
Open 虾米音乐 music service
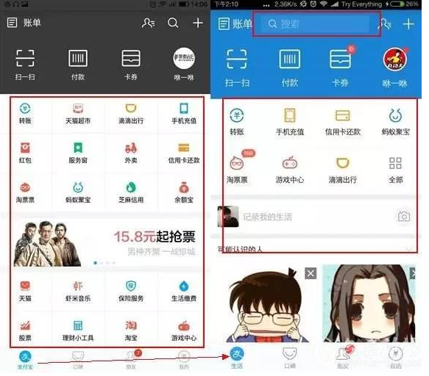coord(78,292)
